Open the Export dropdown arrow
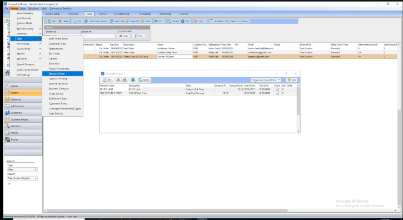 click(206, 21)
